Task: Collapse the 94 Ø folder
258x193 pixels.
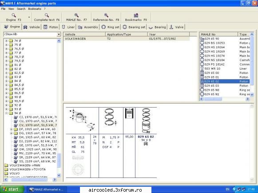Action: (6, 113)
